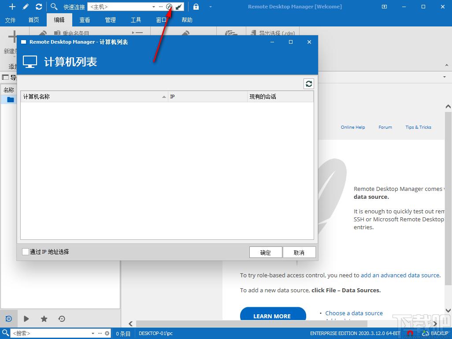Image resolution: width=452 pixels, height=339 pixels.
Task: Open the Online Help link
Action: click(x=353, y=127)
